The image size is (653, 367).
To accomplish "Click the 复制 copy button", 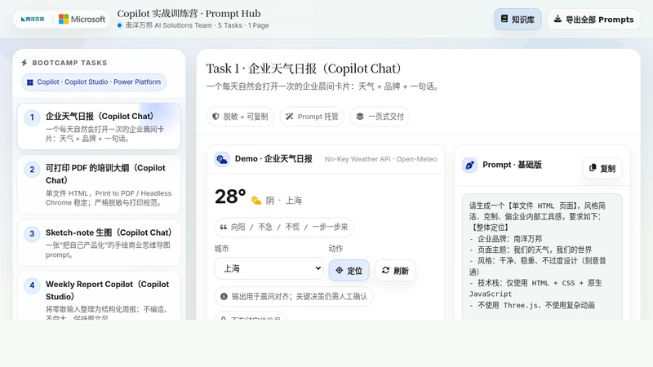I will tap(602, 168).
